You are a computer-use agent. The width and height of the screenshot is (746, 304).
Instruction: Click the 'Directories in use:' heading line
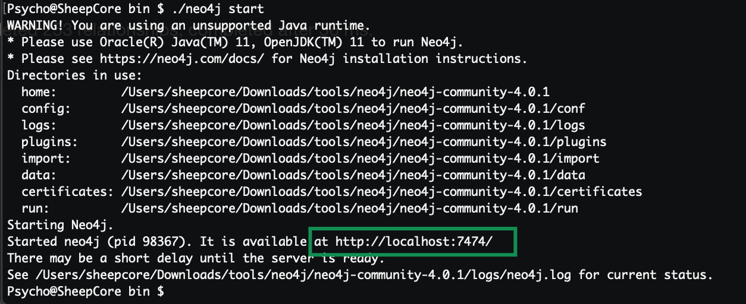(74, 76)
